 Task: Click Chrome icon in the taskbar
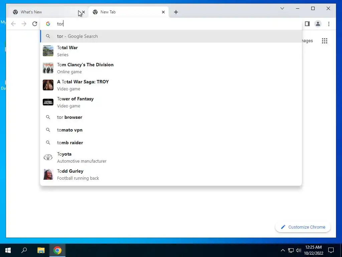[57, 250]
